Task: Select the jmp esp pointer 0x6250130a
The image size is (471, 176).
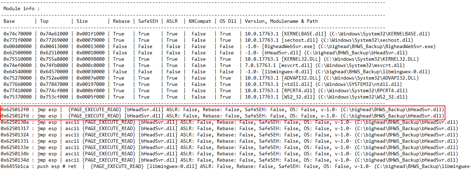Action: 15,122
